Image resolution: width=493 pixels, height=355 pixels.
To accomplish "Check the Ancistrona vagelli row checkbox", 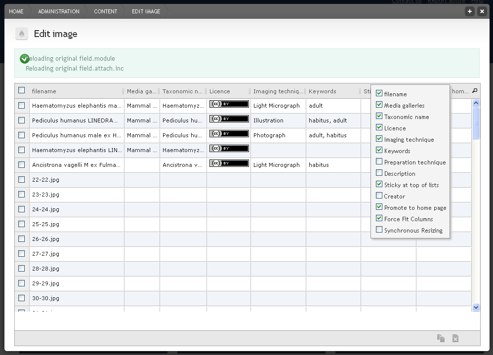I will pyautogui.click(x=21, y=164).
